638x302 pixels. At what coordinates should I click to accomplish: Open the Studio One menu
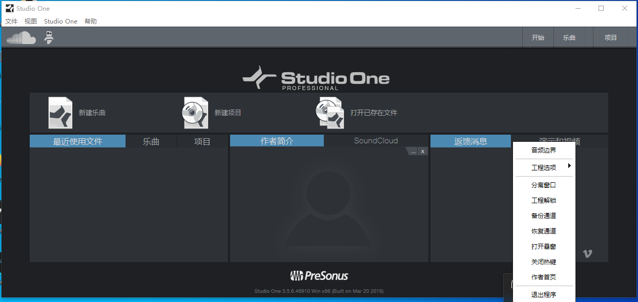point(60,21)
